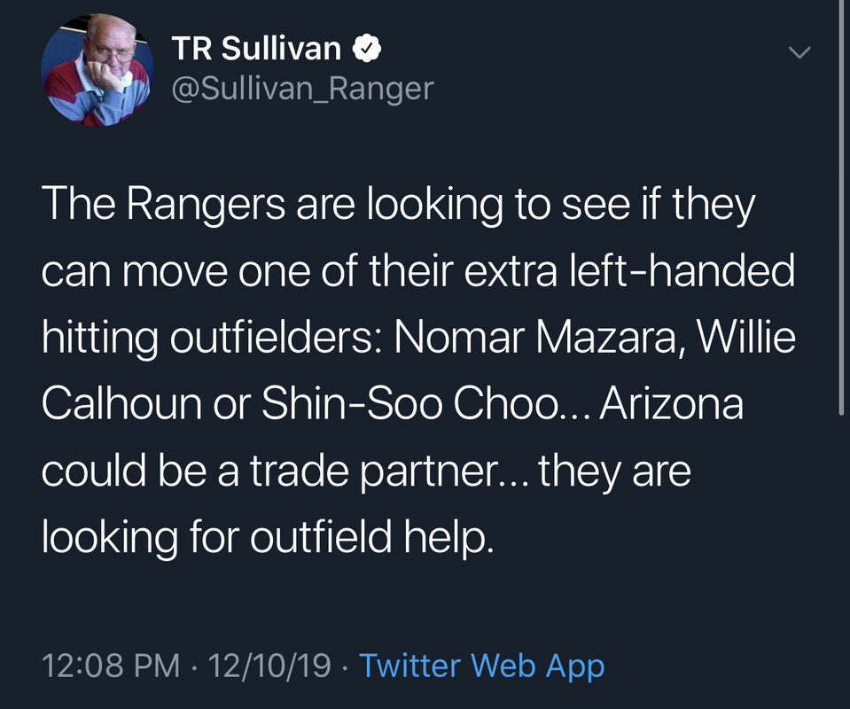The height and width of the screenshot is (709, 850).
Task: Click the phrase 'trade partner' in tweet
Action: pyautogui.click(x=375, y=471)
